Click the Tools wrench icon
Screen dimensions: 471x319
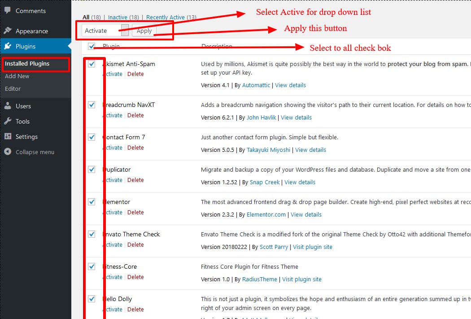(x=8, y=121)
